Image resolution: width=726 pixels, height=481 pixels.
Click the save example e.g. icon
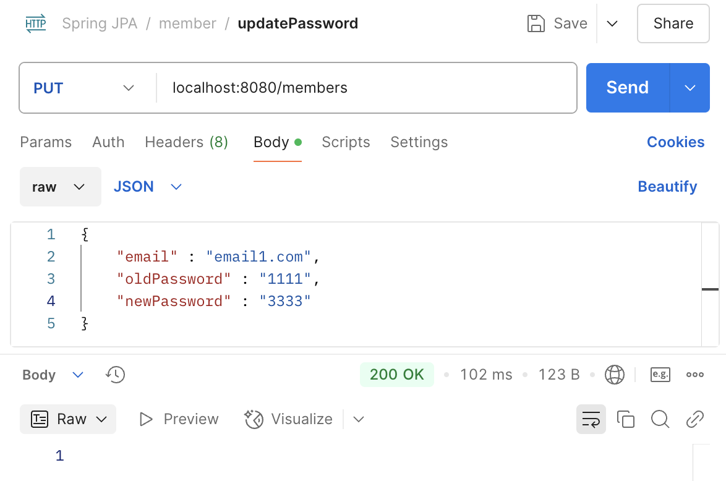pyautogui.click(x=660, y=375)
